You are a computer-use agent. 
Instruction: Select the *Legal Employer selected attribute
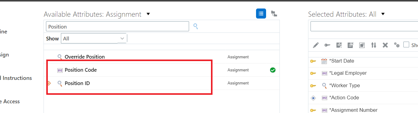click(348, 73)
